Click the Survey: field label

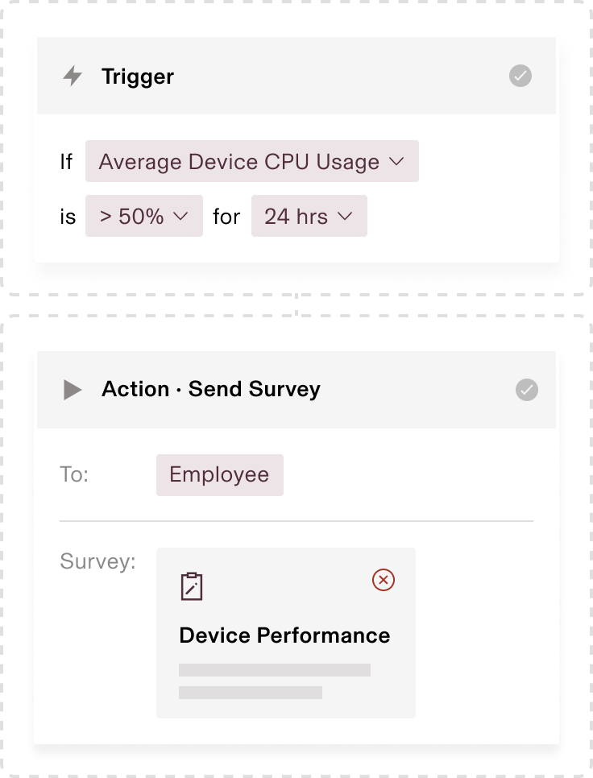click(x=97, y=561)
